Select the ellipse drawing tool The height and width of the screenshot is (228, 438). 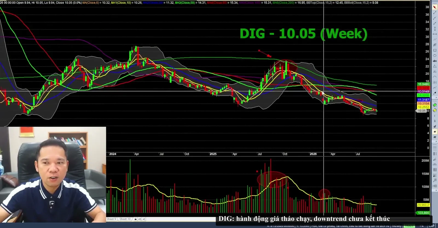click(x=435, y=56)
